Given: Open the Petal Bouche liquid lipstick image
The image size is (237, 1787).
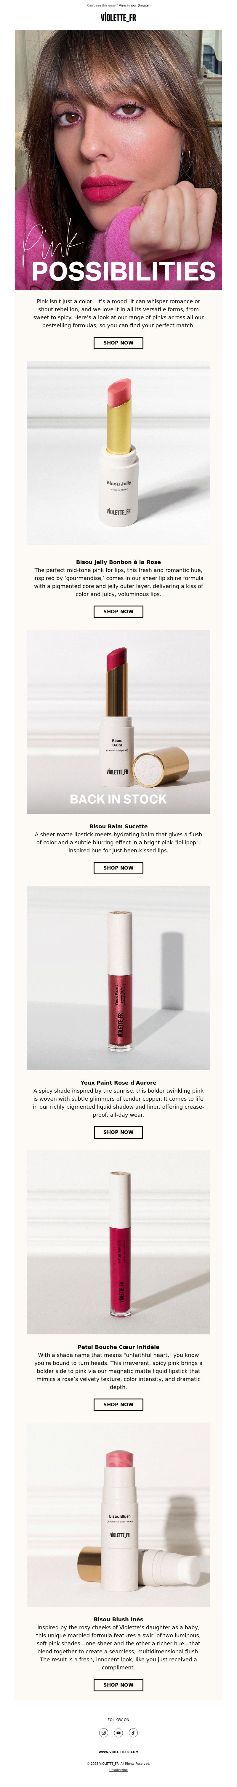Looking at the screenshot, I should [118, 1242].
